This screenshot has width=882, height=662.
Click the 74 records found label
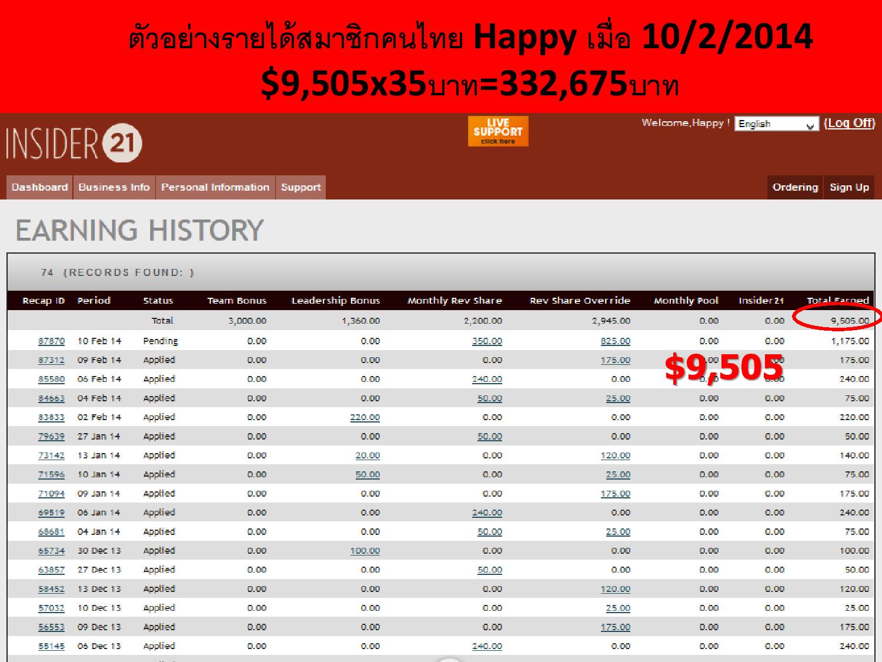(118, 272)
